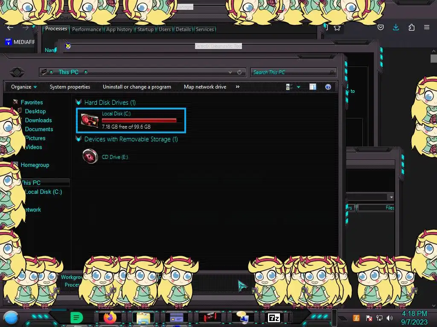Click the Explorer back navigation emblem

coord(17,72)
